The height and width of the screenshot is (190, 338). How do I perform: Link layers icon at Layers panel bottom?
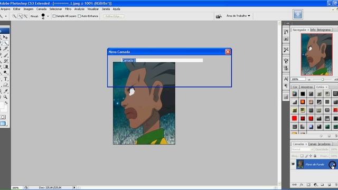coord(294,185)
